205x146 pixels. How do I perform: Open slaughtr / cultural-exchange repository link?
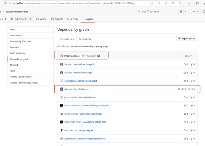pyautogui.click(x=83, y=72)
